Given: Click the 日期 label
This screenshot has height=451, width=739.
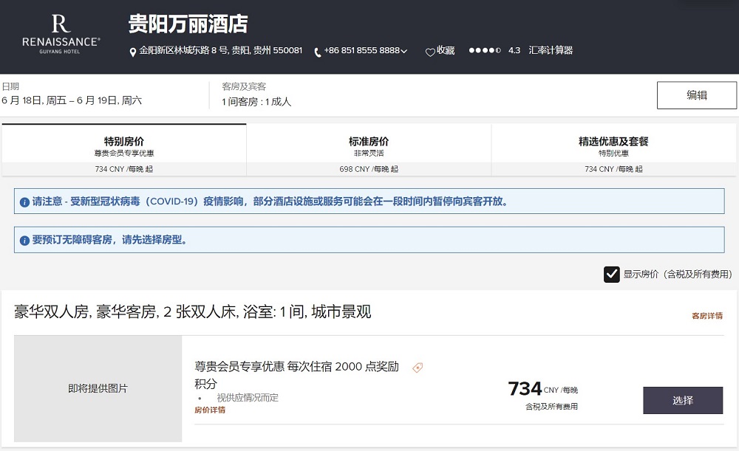Looking at the screenshot, I should coord(10,86).
